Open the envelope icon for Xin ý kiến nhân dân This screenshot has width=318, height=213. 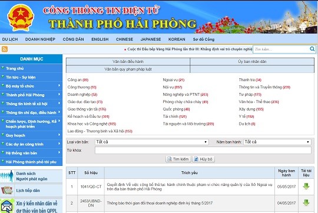(x=6, y=207)
